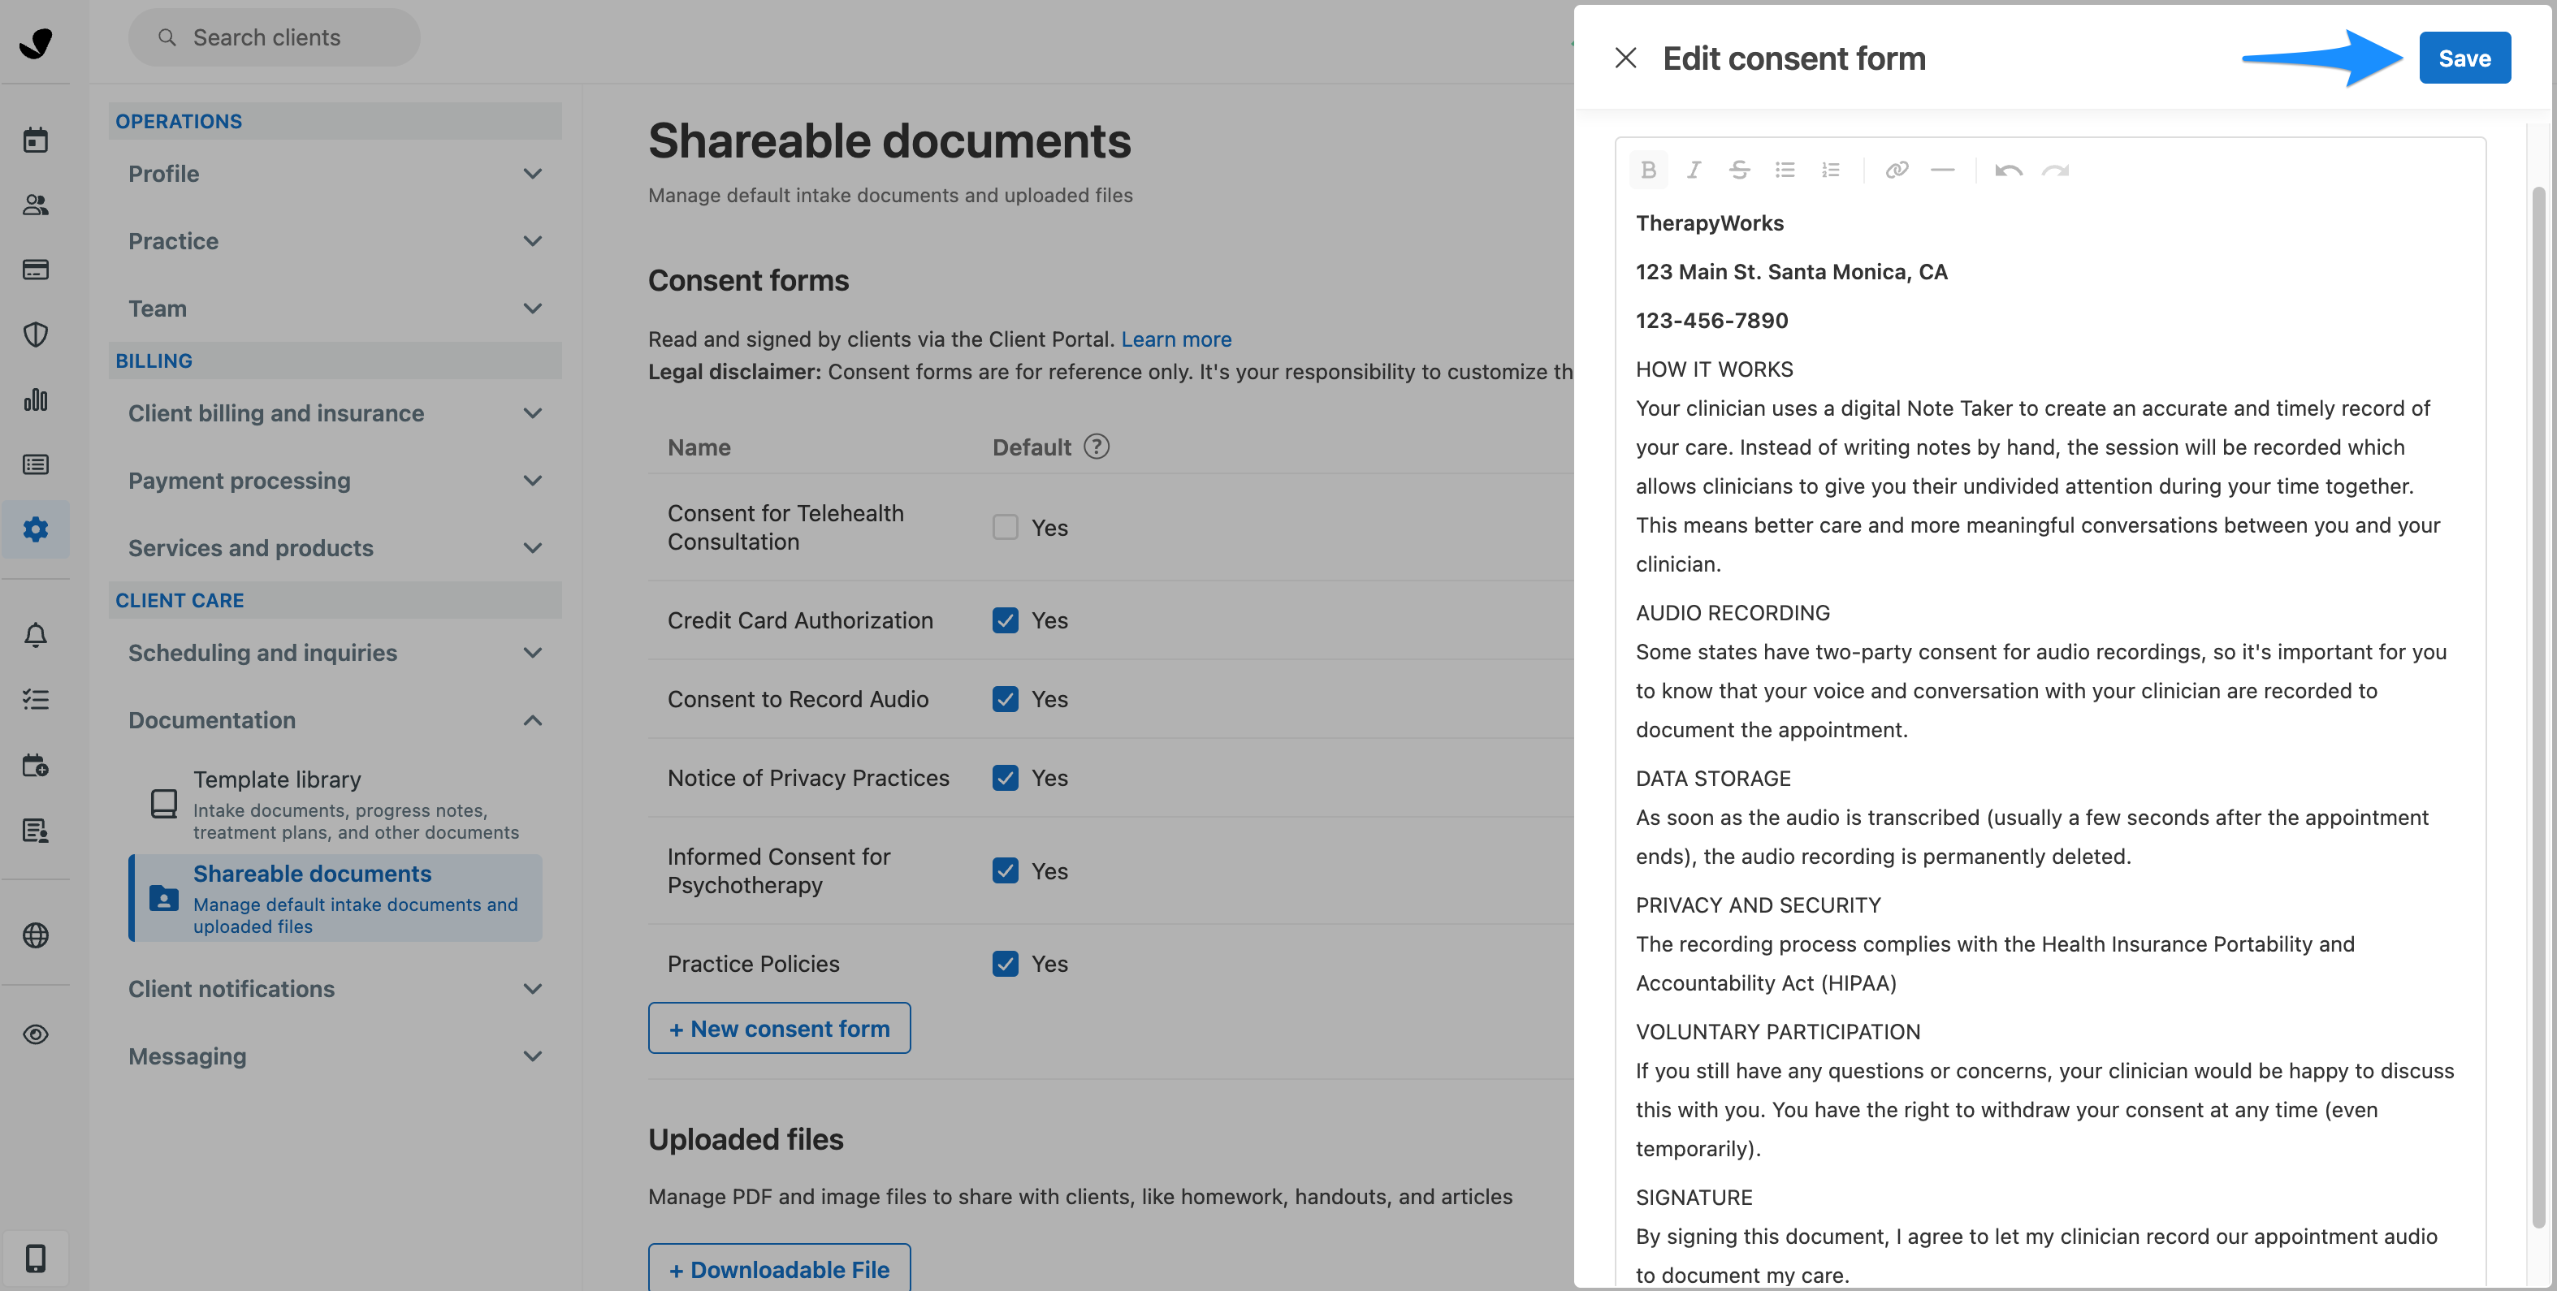Image resolution: width=2557 pixels, height=1291 pixels.
Task: Uncheck Credit Card Authorization default checkbox
Action: 1005,620
